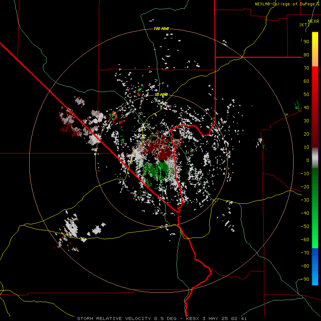Click the 3 MAY 25 date text
321x321 pixels.
pos(215,319)
